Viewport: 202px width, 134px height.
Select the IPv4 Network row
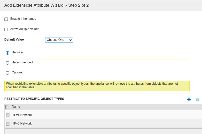(x=22, y=115)
